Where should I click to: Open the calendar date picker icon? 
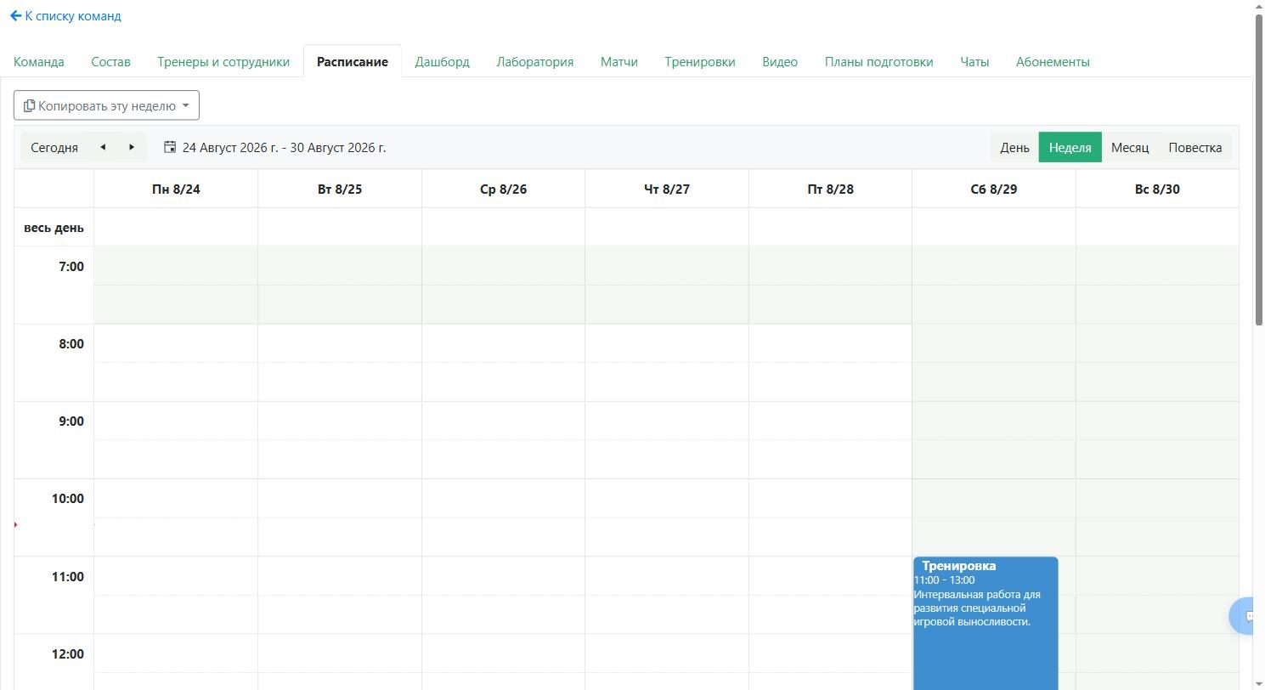(170, 147)
